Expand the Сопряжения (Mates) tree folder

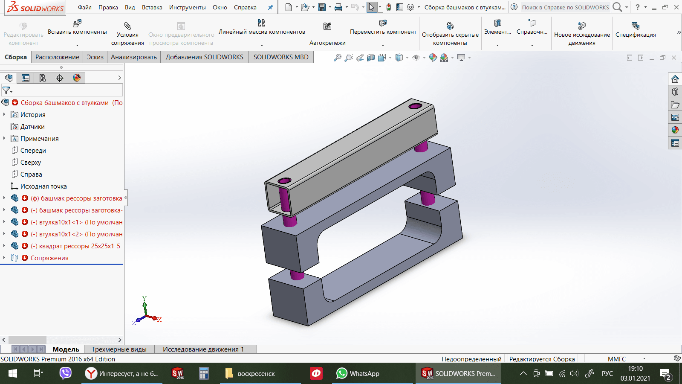click(x=4, y=258)
